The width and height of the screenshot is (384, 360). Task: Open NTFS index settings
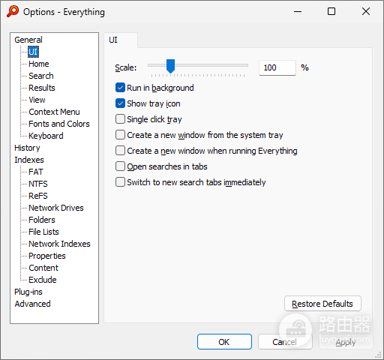click(x=38, y=184)
